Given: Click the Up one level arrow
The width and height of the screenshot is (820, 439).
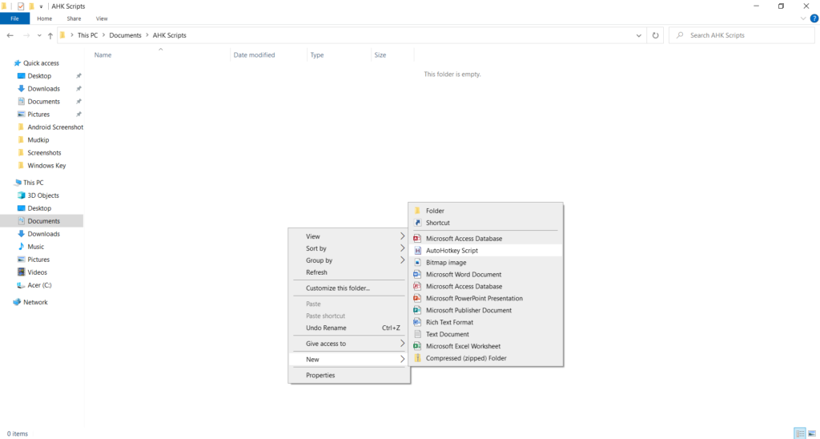Looking at the screenshot, I should [x=50, y=35].
